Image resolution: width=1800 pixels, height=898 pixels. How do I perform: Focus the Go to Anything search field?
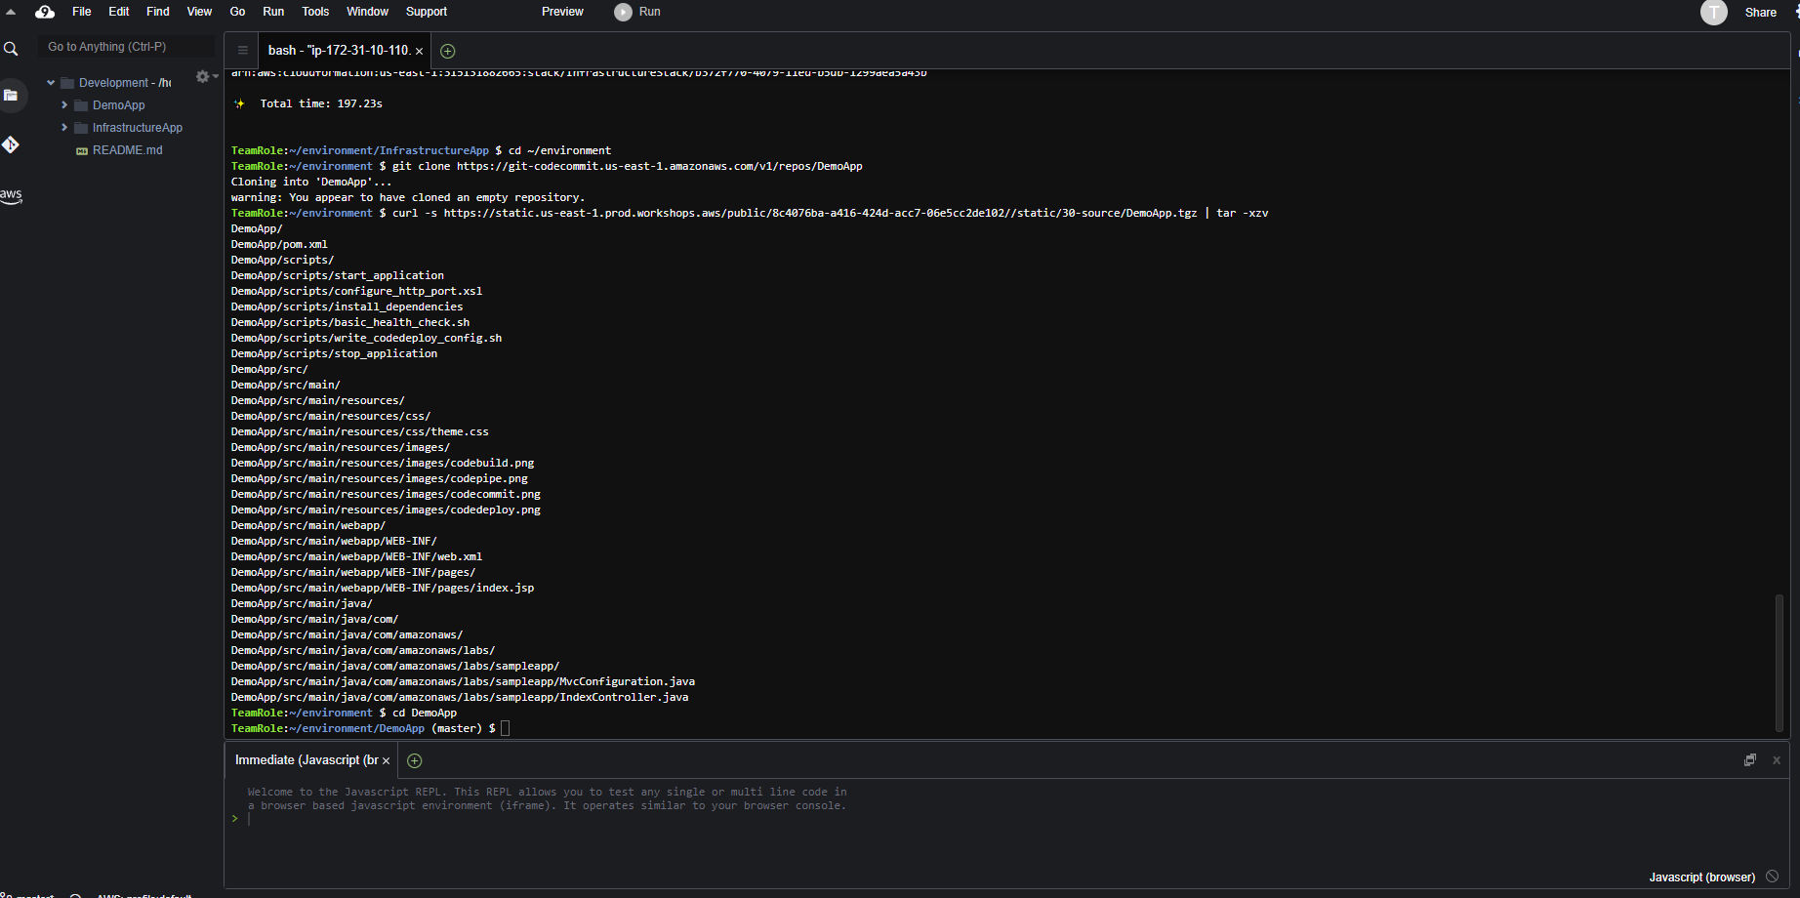[x=126, y=47]
